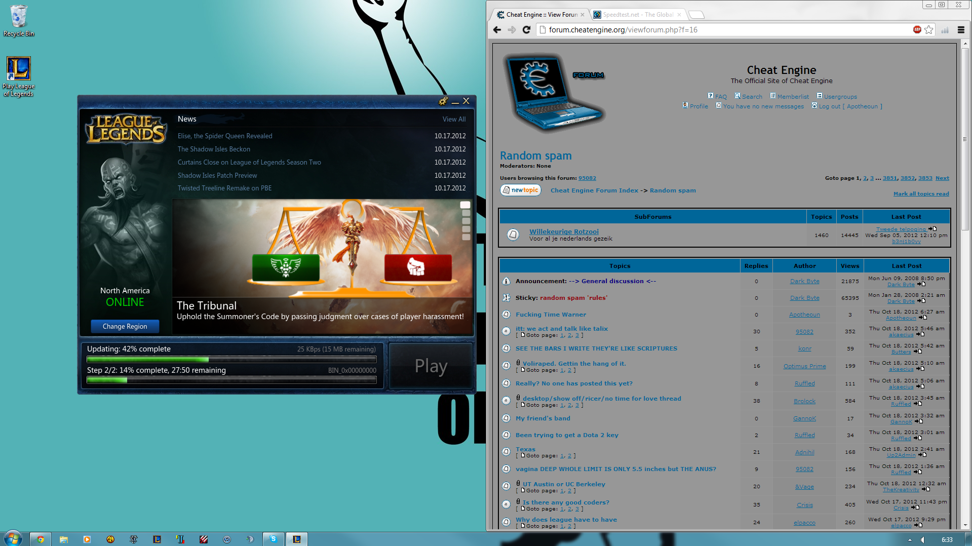Check the 'You have no new messages' inbox link
Screen dimensions: 972x546
coord(760,106)
